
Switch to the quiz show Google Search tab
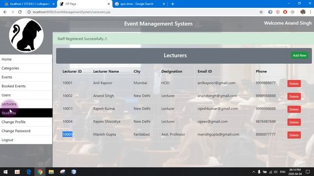[139, 4]
